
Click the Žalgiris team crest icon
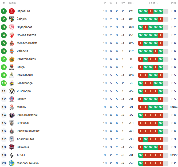tap(11, 19)
